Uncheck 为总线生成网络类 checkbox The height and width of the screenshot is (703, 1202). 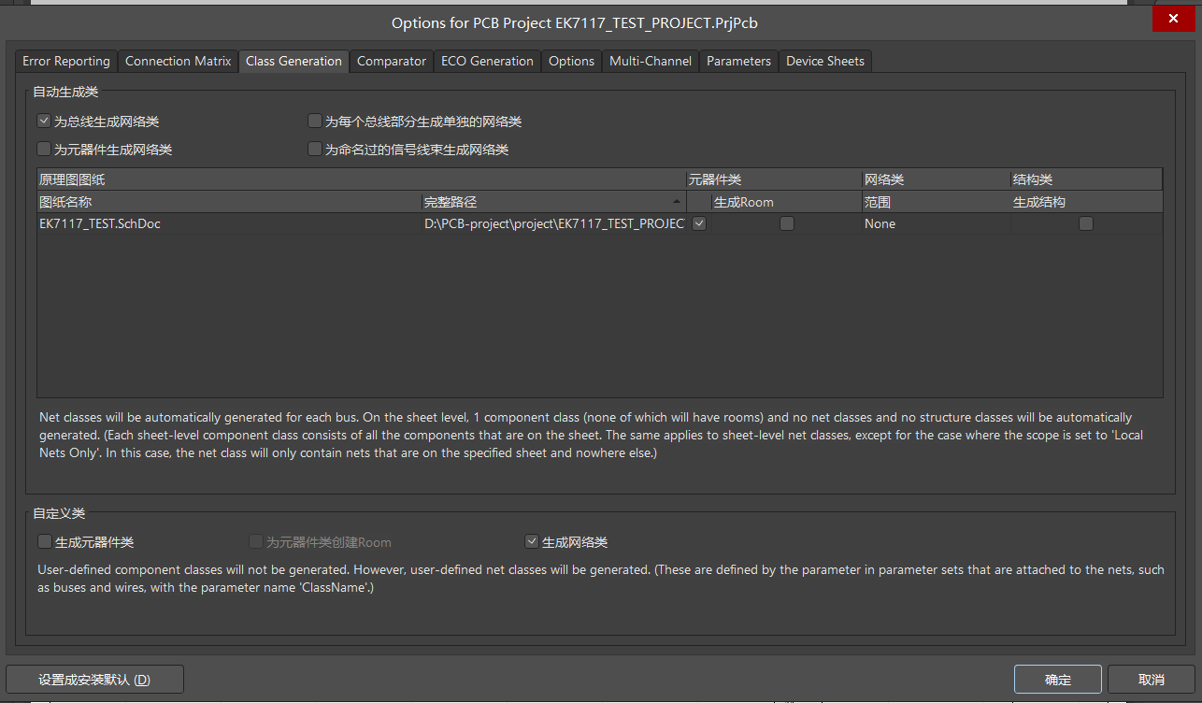pyautogui.click(x=44, y=121)
